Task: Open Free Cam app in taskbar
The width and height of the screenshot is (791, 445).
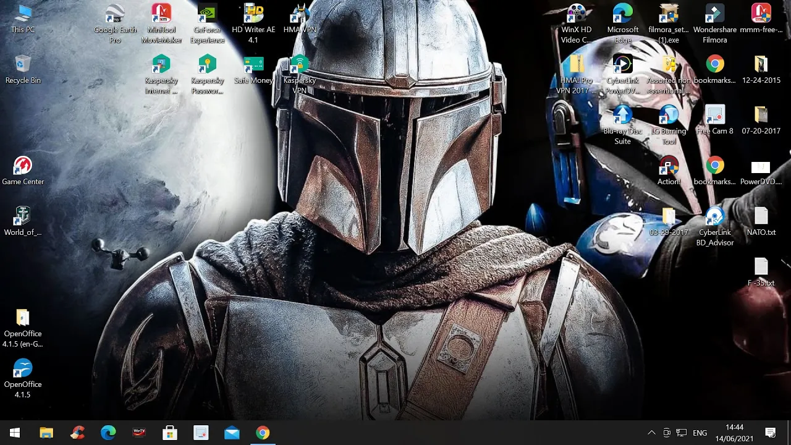Action: coord(201,433)
